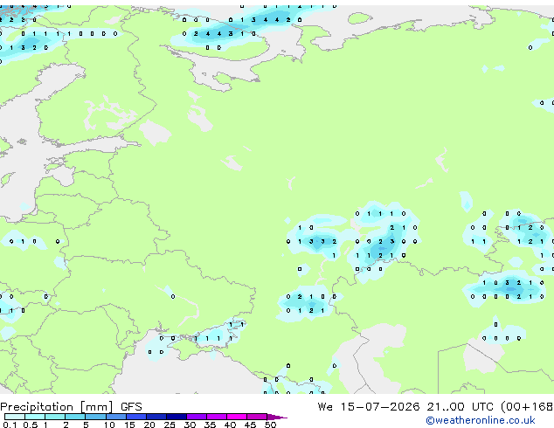Click the 0.5–1 mm legend color box
This screenshot has height=428, width=554.
[x=35, y=417]
